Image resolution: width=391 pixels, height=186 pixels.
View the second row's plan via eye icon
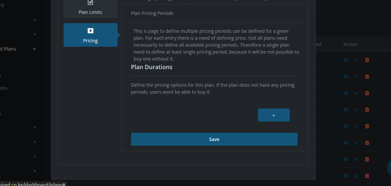click(346, 76)
